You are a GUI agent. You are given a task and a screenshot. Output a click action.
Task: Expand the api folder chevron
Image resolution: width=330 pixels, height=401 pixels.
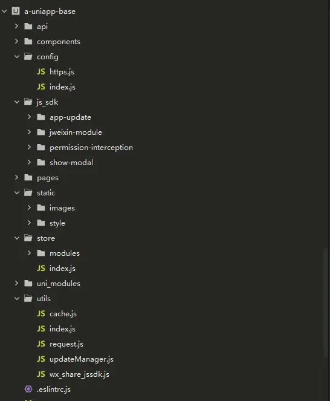click(16, 26)
